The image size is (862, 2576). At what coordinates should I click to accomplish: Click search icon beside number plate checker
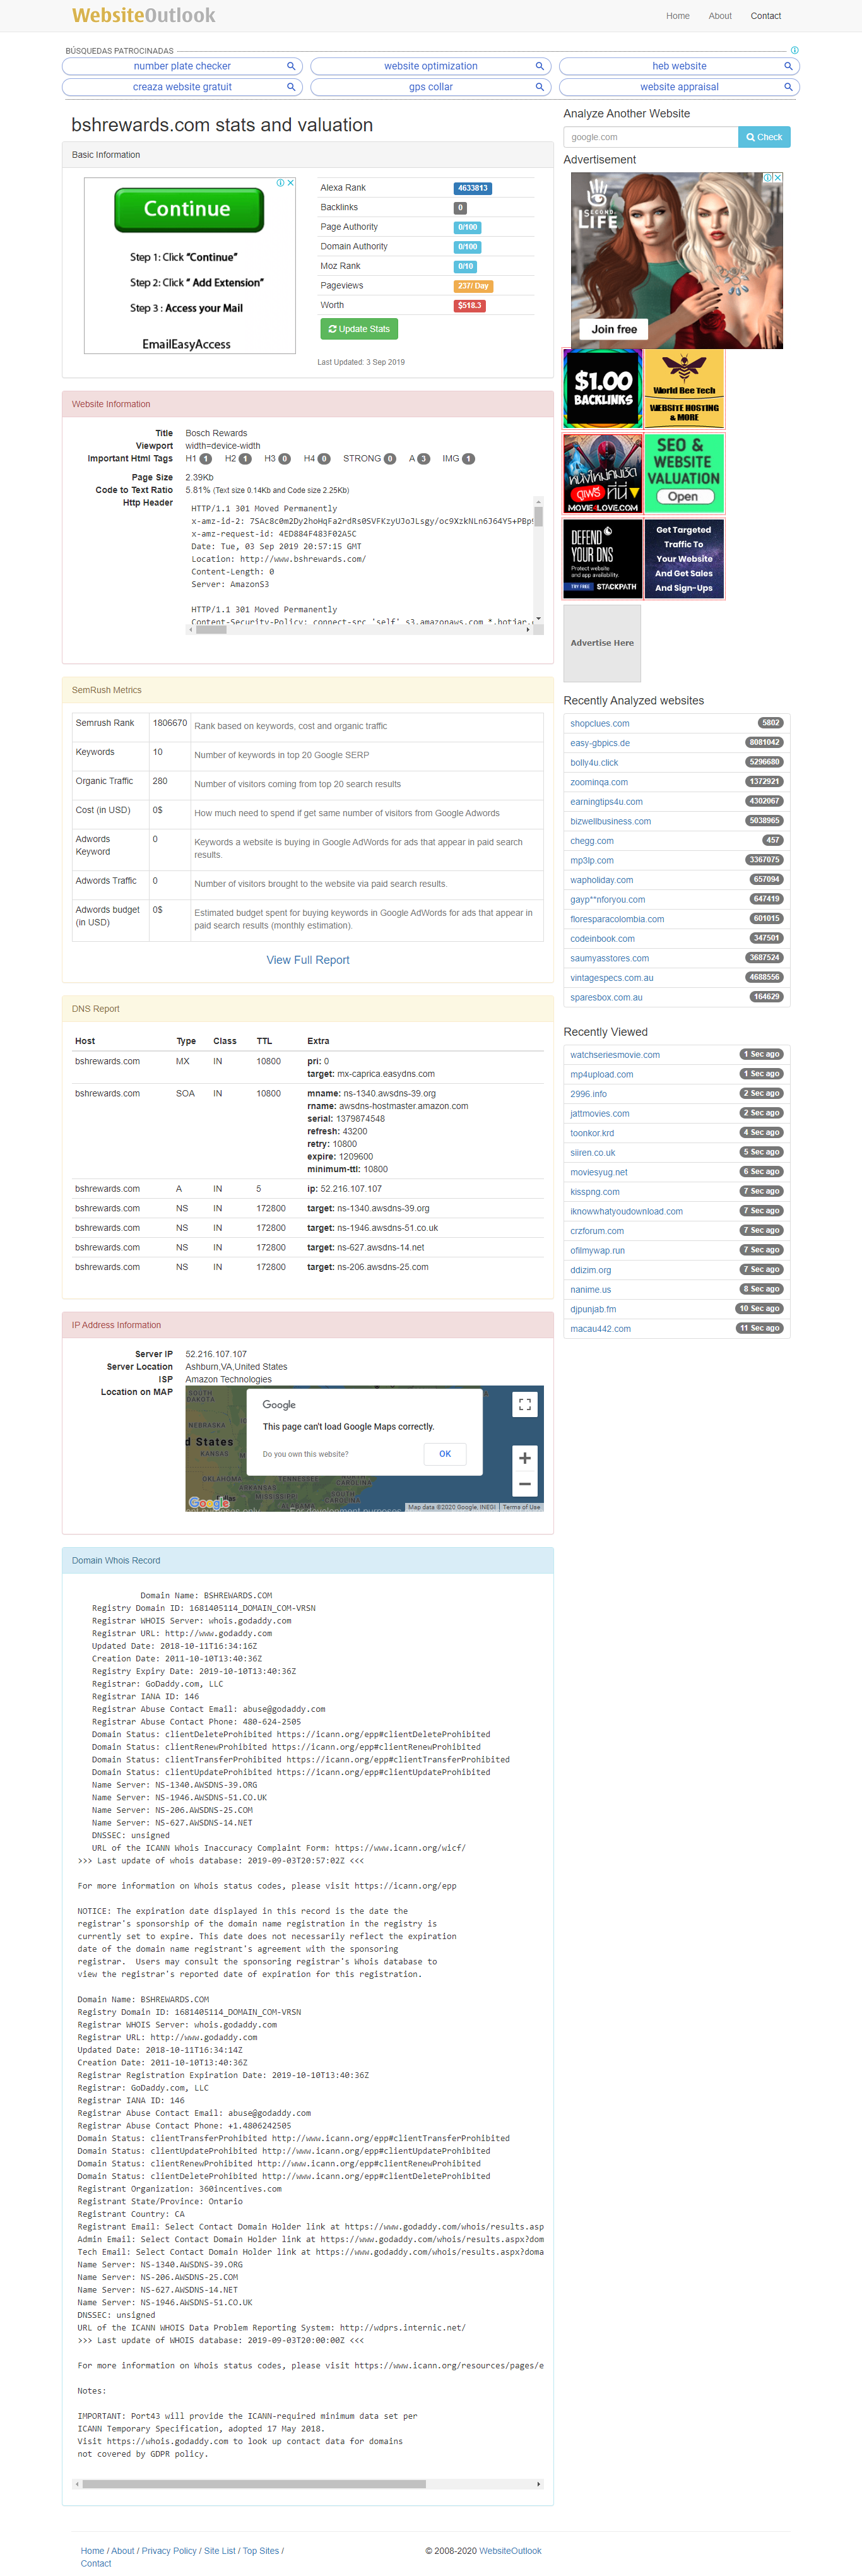pos(291,66)
